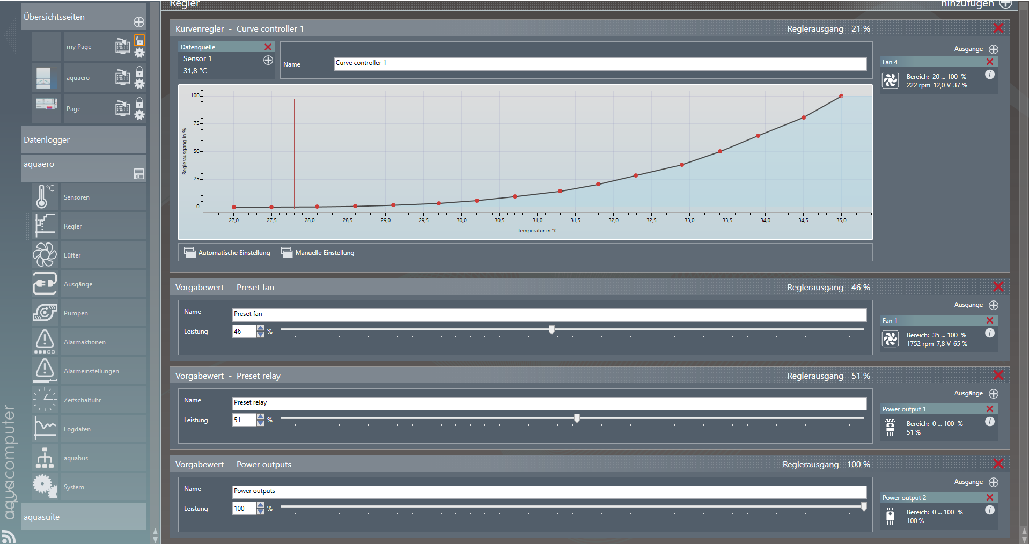Remove Fan 4 output
1029x544 pixels.
pyautogui.click(x=990, y=62)
